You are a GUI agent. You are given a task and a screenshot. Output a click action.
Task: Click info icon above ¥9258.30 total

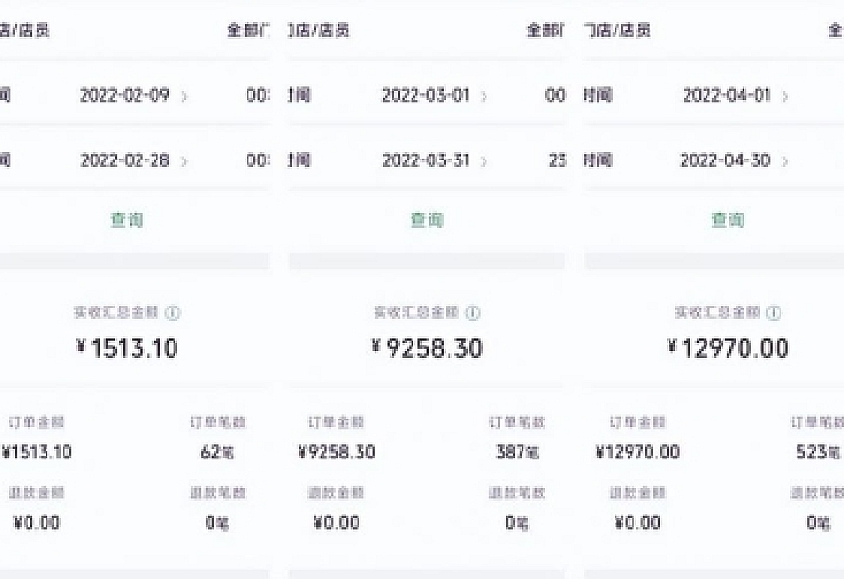coord(472,312)
